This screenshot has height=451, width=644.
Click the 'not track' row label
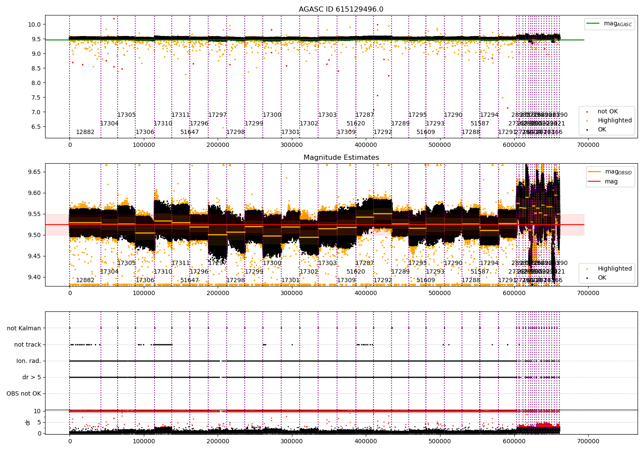(27, 345)
